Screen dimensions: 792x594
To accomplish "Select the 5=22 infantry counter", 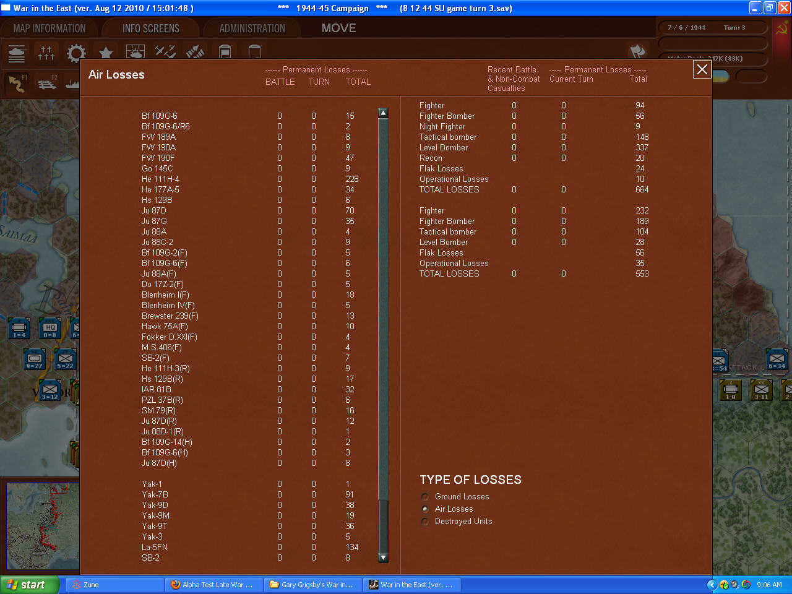I will point(66,359).
